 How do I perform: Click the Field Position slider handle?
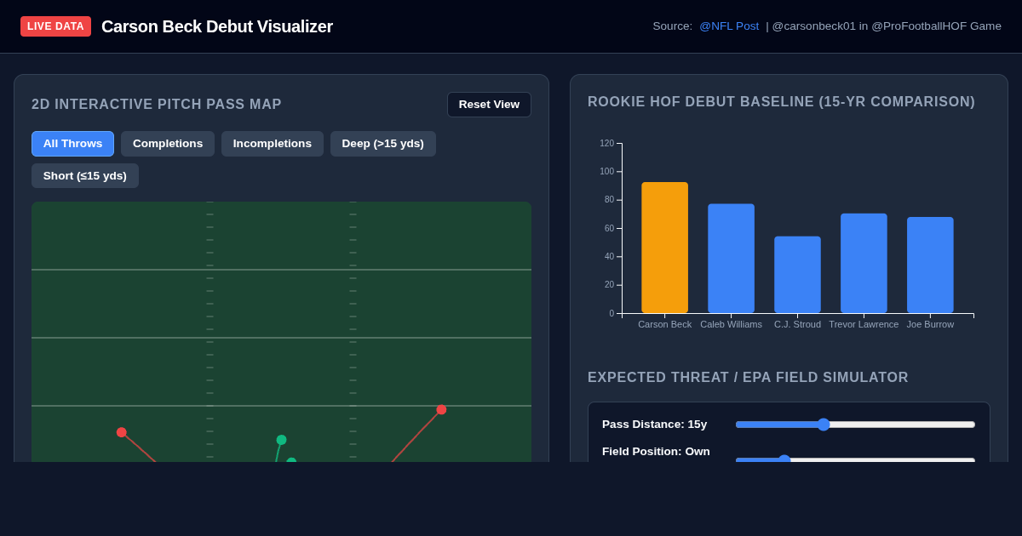coord(784,459)
